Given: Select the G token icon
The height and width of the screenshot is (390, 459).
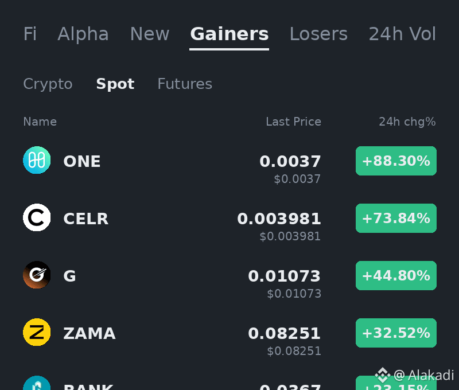Looking at the screenshot, I should [37, 275].
